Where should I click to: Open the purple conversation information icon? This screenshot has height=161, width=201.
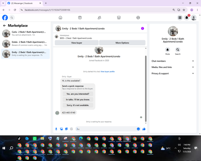[x=142, y=29]
